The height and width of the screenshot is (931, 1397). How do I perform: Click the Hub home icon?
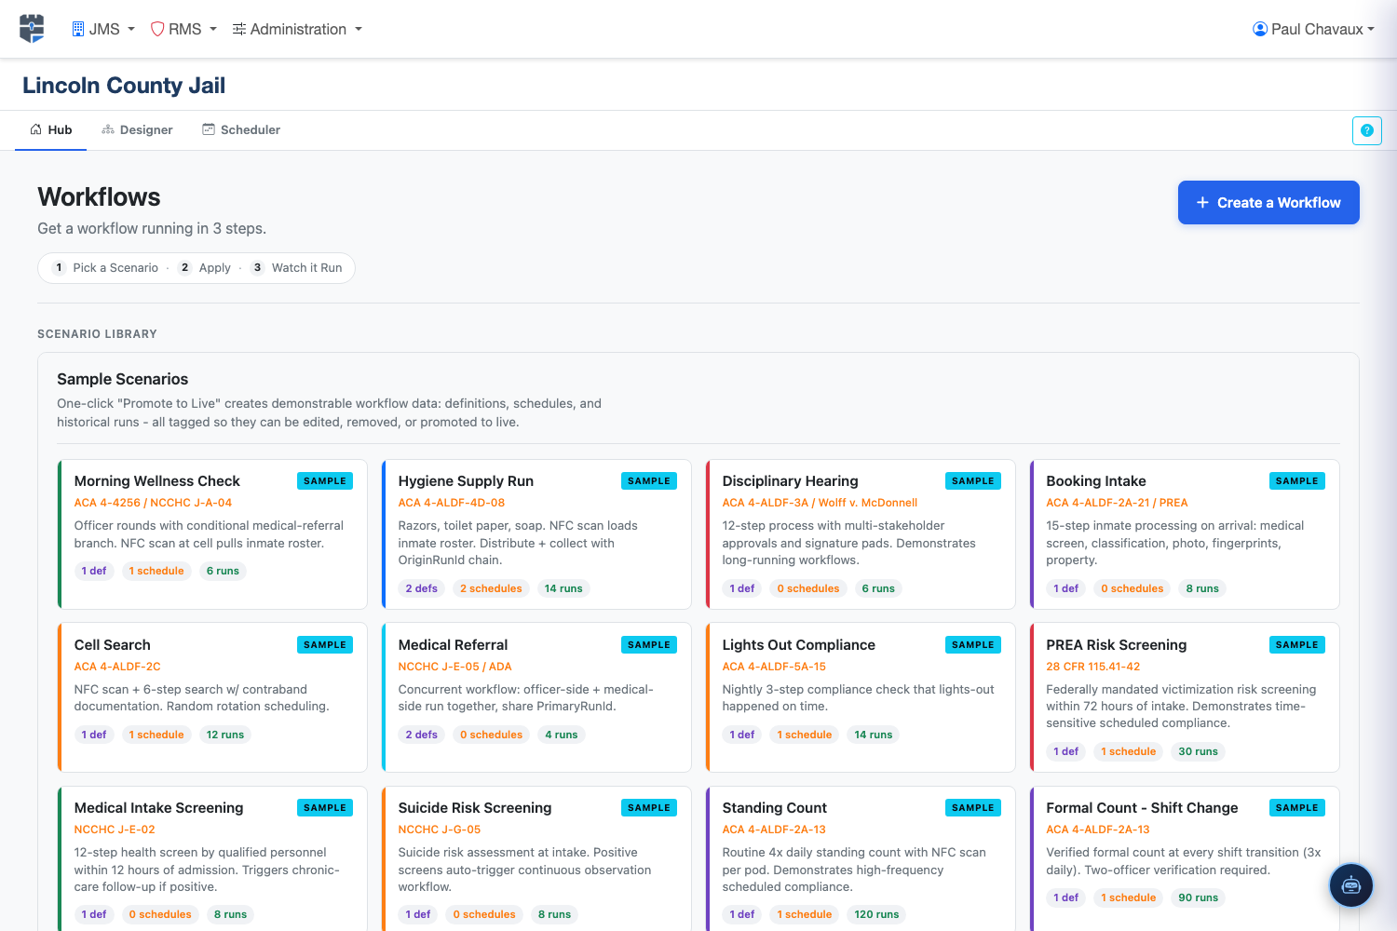pos(36,129)
